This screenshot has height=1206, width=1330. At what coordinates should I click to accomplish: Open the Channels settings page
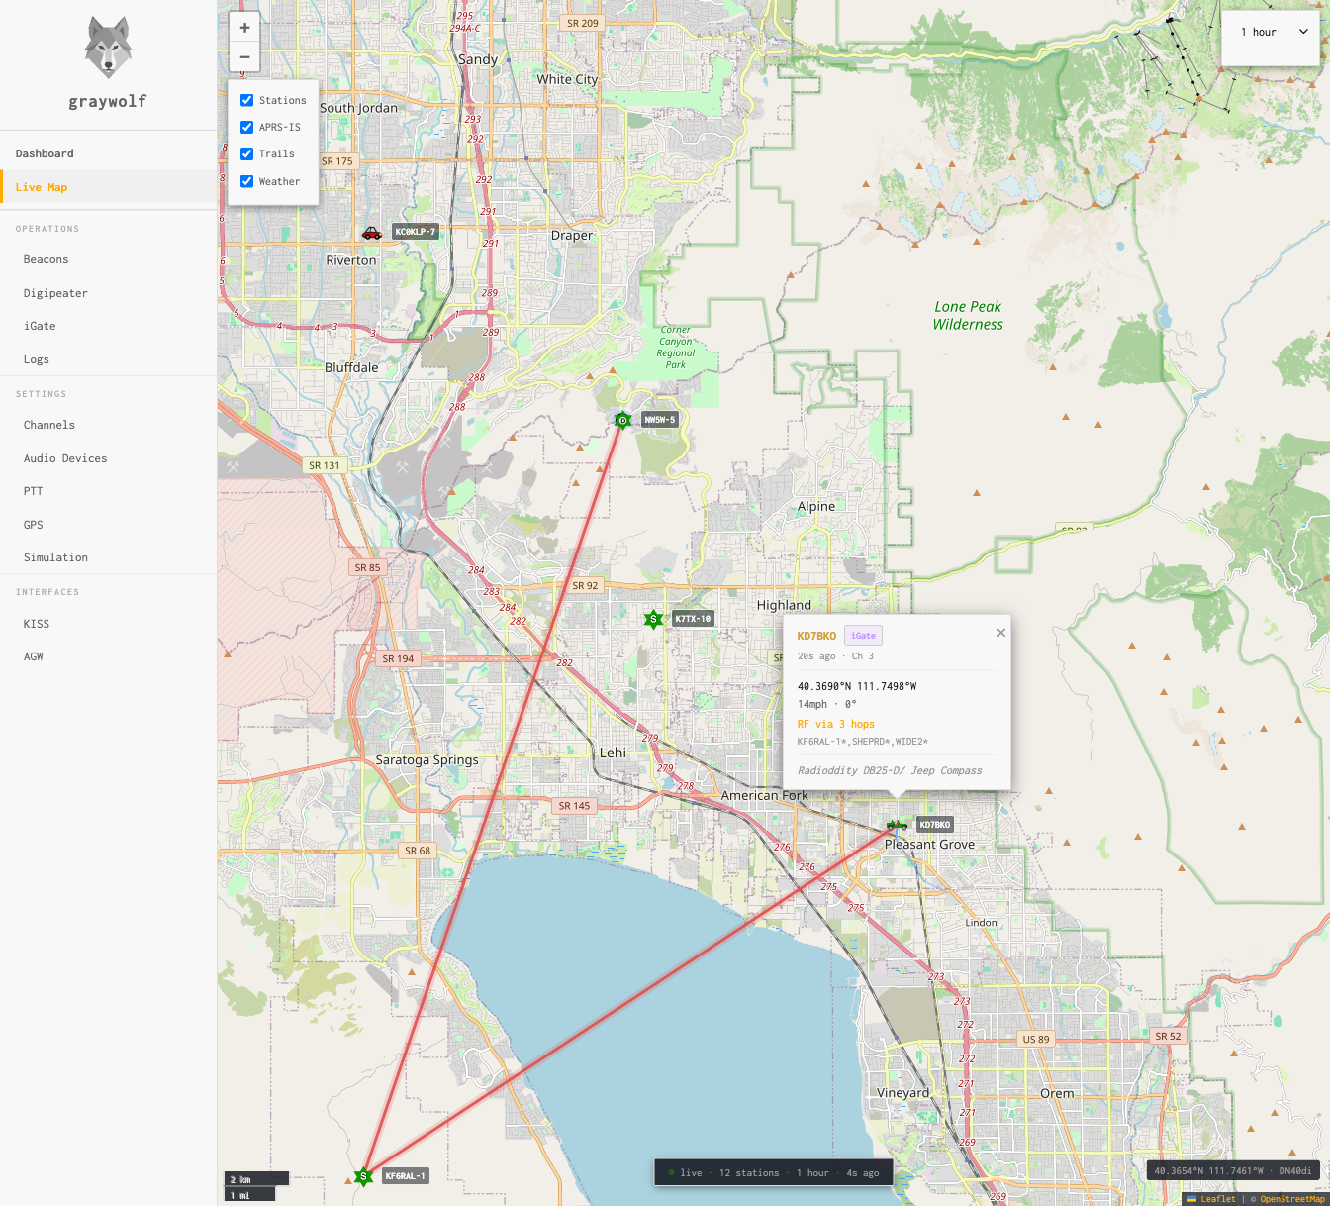point(49,425)
